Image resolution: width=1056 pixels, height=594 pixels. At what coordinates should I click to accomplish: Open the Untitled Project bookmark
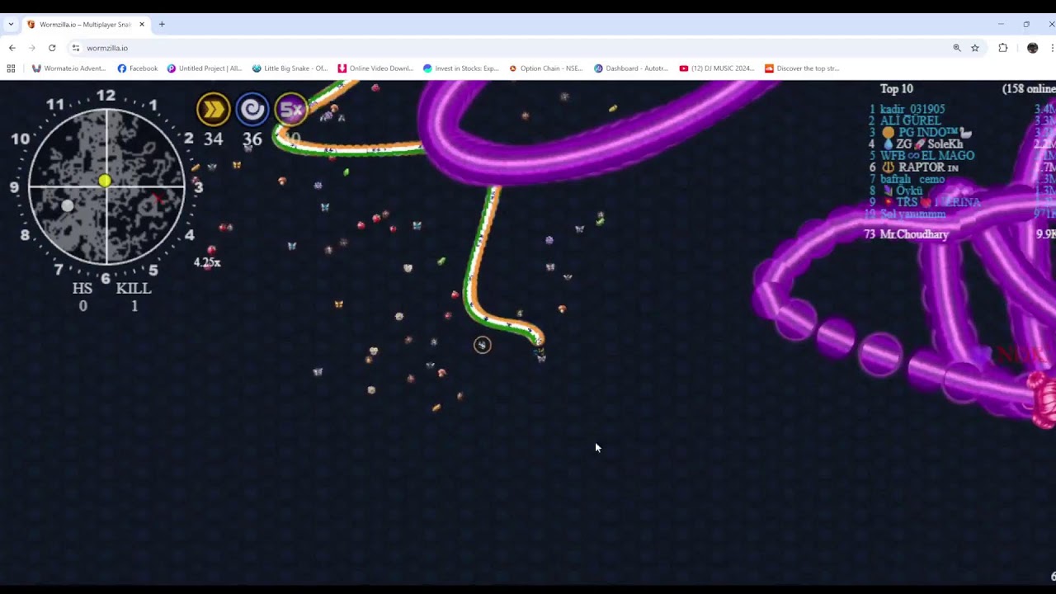click(x=205, y=68)
